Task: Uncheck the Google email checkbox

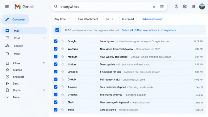Action: 56,41
